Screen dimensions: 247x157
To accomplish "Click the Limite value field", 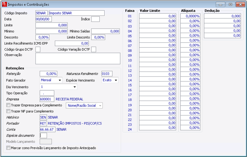I will (52, 25).
